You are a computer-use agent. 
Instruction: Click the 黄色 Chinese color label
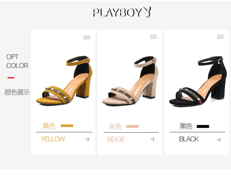tap(49, 126)
